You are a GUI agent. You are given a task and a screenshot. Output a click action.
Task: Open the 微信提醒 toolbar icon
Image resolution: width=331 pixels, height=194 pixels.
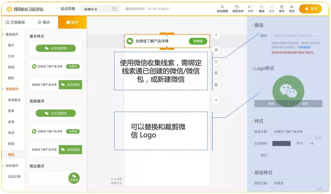pyautogui.click(x=222, y=9)
